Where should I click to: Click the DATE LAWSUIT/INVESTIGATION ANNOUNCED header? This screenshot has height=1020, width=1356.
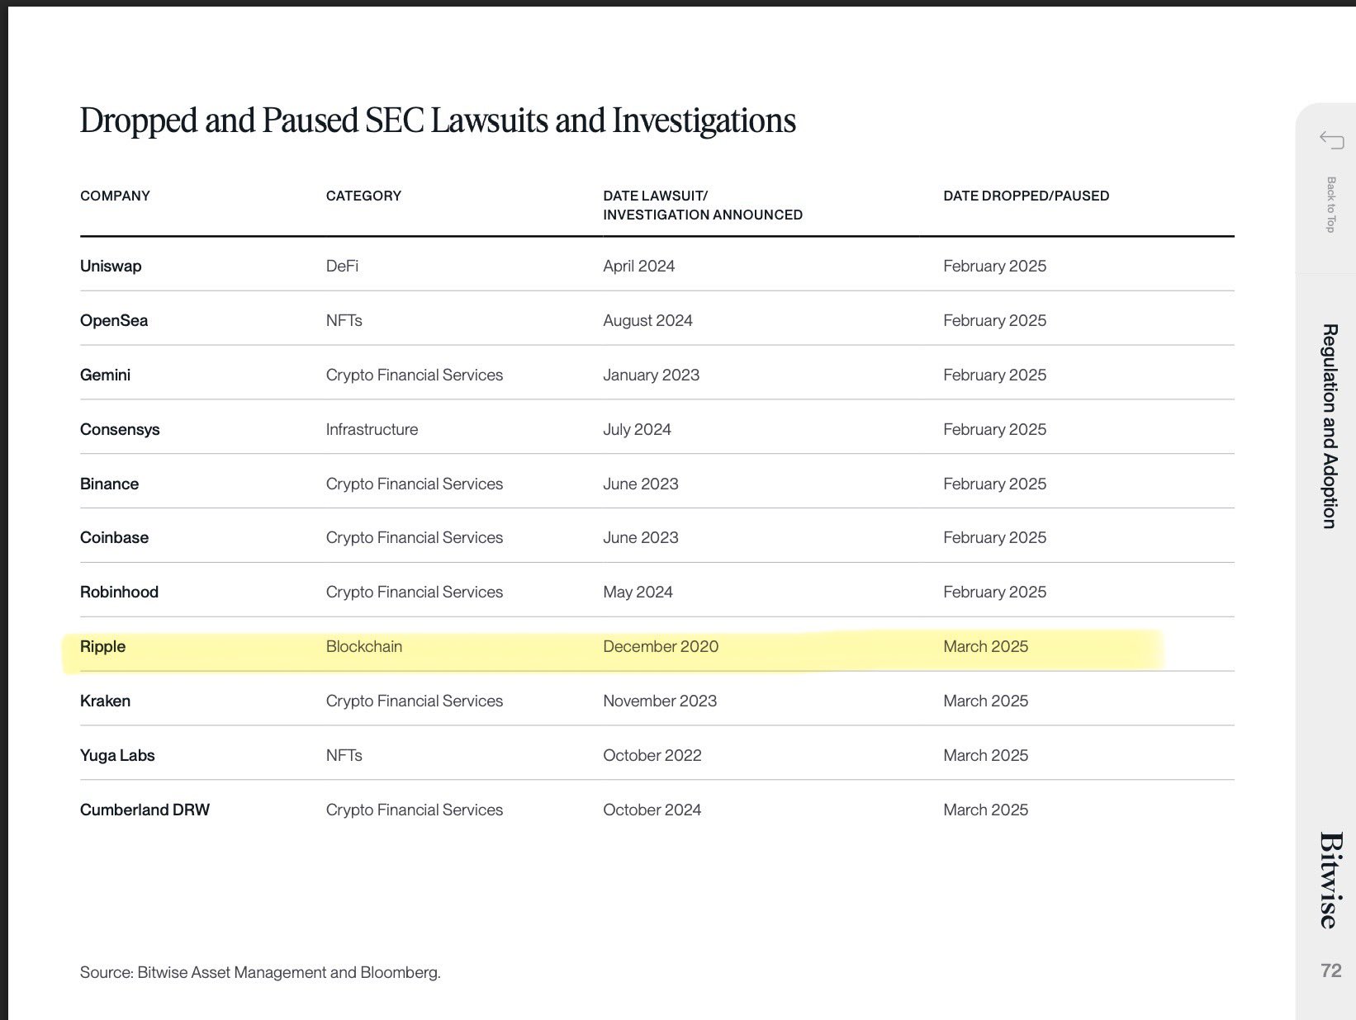(703, 205)
